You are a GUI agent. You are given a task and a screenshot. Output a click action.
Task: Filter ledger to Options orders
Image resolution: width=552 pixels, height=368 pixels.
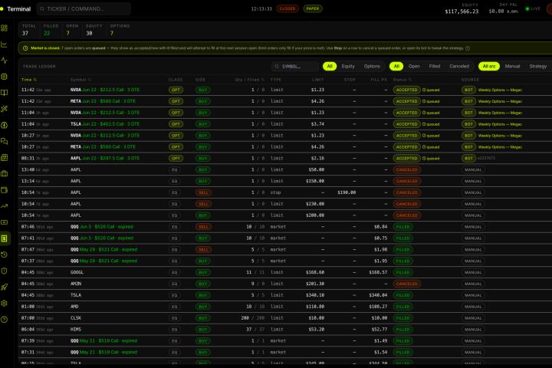(x=372, y=66)
